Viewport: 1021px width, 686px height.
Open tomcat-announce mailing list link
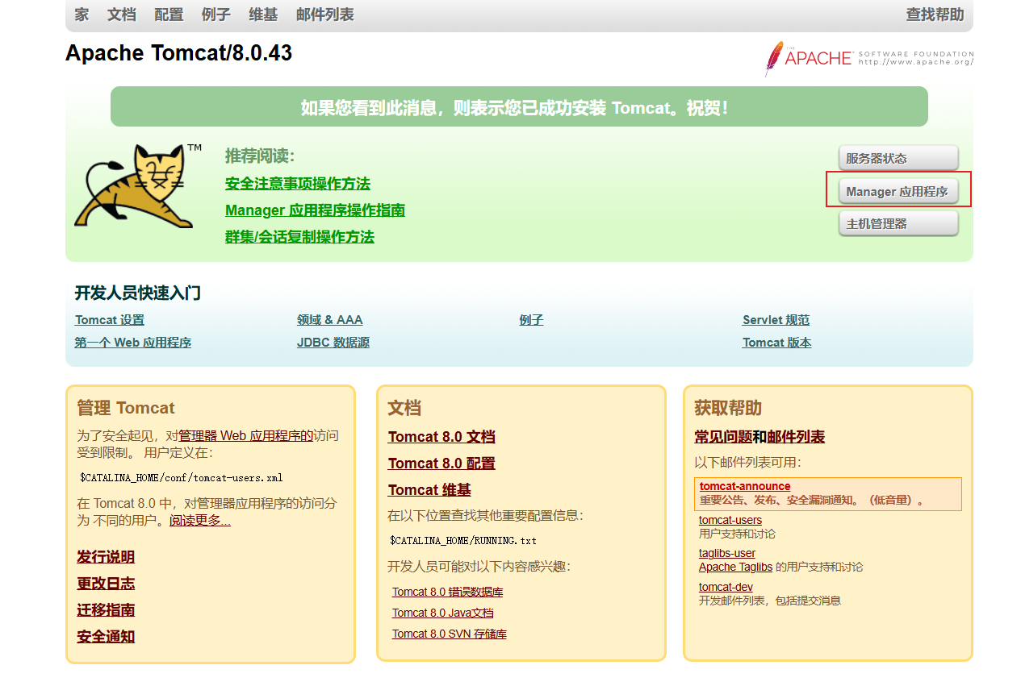[x=745, y=486]
